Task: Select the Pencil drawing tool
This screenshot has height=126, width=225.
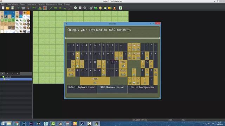Action: 51,8
